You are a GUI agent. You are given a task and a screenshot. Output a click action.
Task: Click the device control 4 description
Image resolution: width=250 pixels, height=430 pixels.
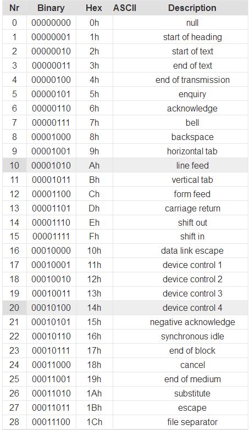[192, 308]
